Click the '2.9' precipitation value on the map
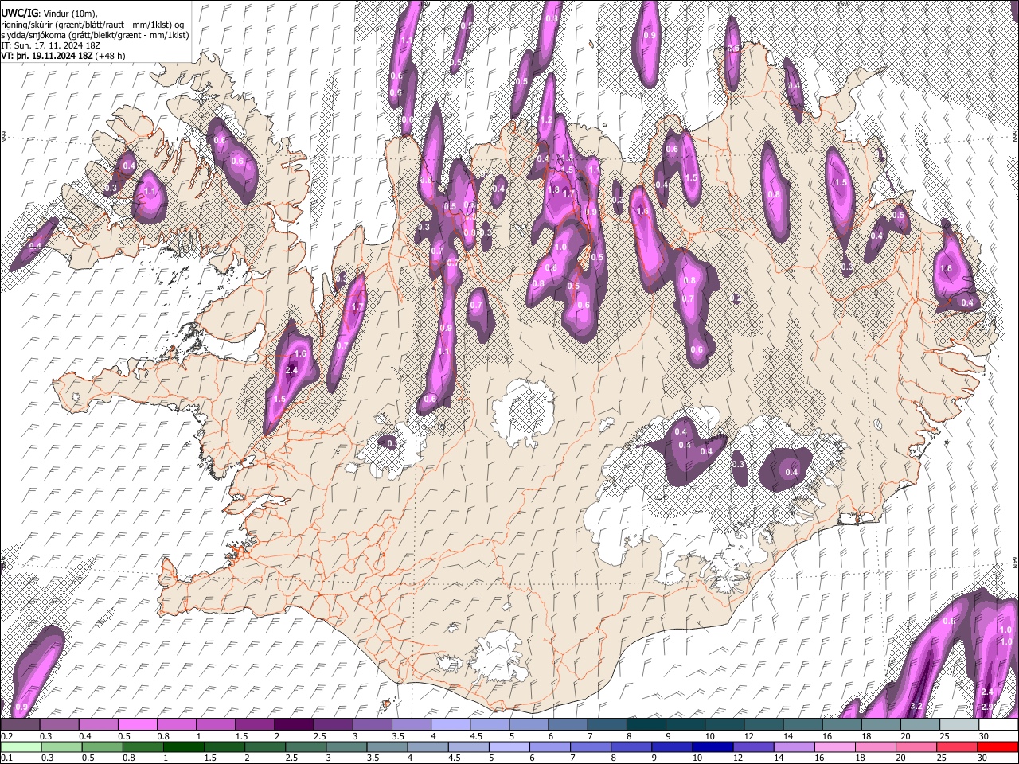1019x764 pixels. 987,707
